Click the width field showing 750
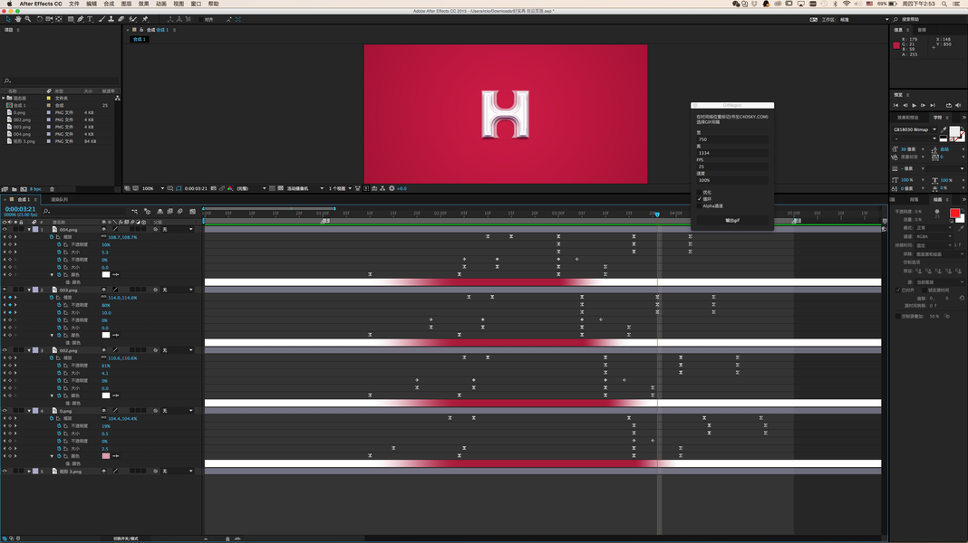968x543 pixels. click(x=732, y=139)
